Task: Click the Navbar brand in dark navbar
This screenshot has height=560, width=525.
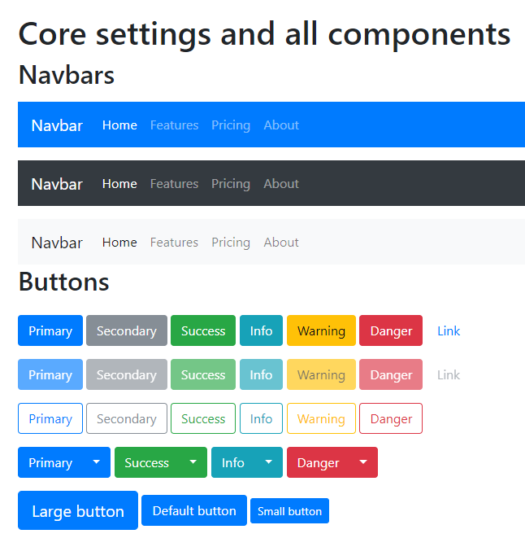Action: [57, 184]
